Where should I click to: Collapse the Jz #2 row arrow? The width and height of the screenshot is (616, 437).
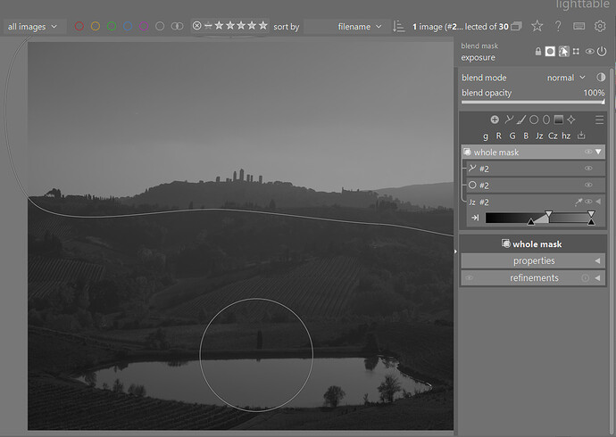598,202
